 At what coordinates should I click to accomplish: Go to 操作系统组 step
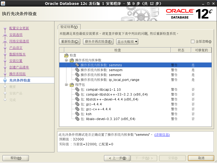click(x=17, y=74)
